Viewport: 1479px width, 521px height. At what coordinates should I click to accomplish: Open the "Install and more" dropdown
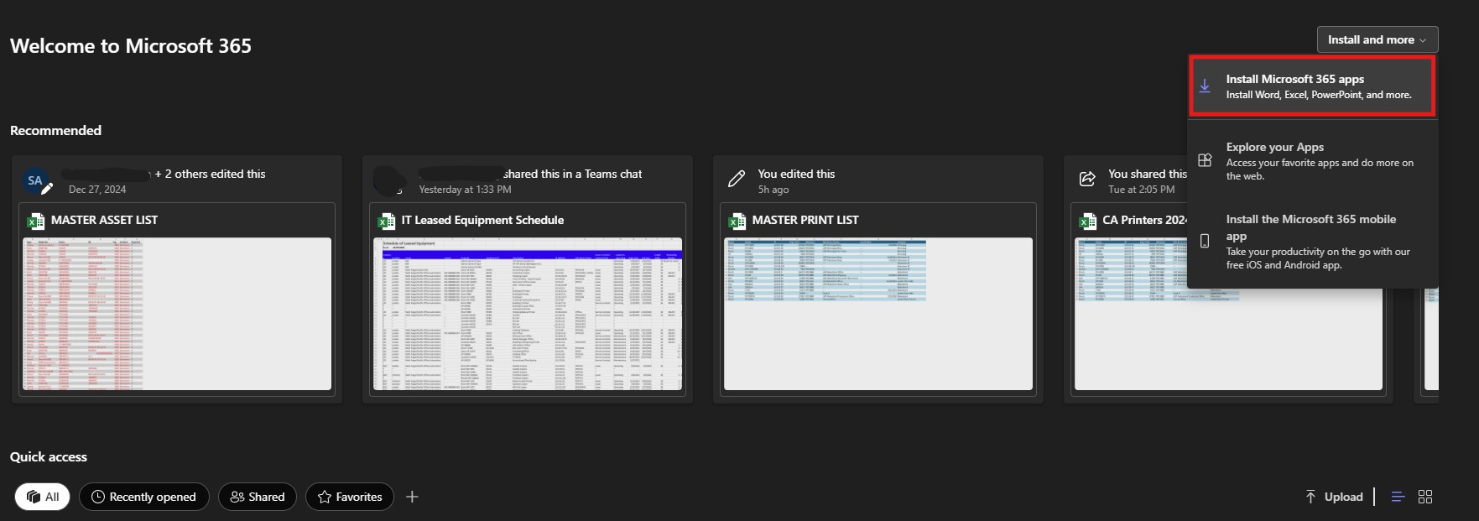coord(1377,39)
